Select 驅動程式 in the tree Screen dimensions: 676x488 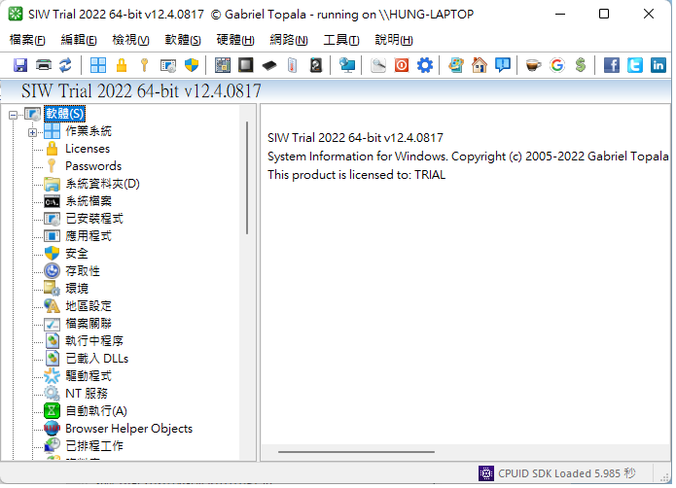[x=89, y=376]
